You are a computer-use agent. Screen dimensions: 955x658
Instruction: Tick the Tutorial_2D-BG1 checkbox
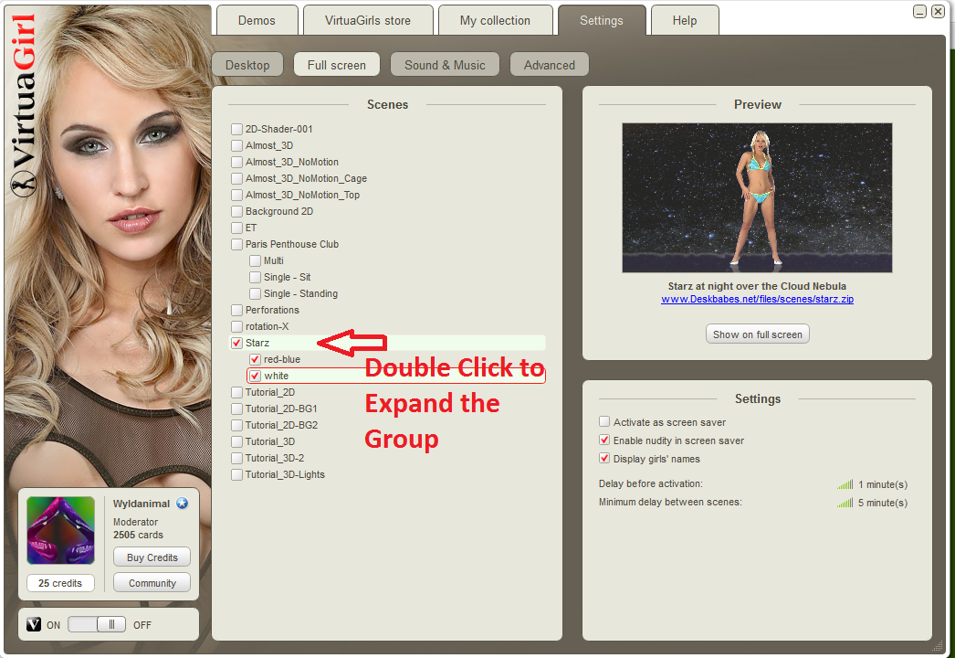click(236, 409)
